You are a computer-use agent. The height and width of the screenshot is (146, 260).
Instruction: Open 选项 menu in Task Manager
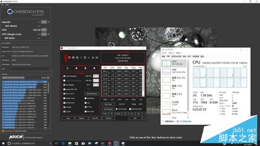click(x=171, y=53)
